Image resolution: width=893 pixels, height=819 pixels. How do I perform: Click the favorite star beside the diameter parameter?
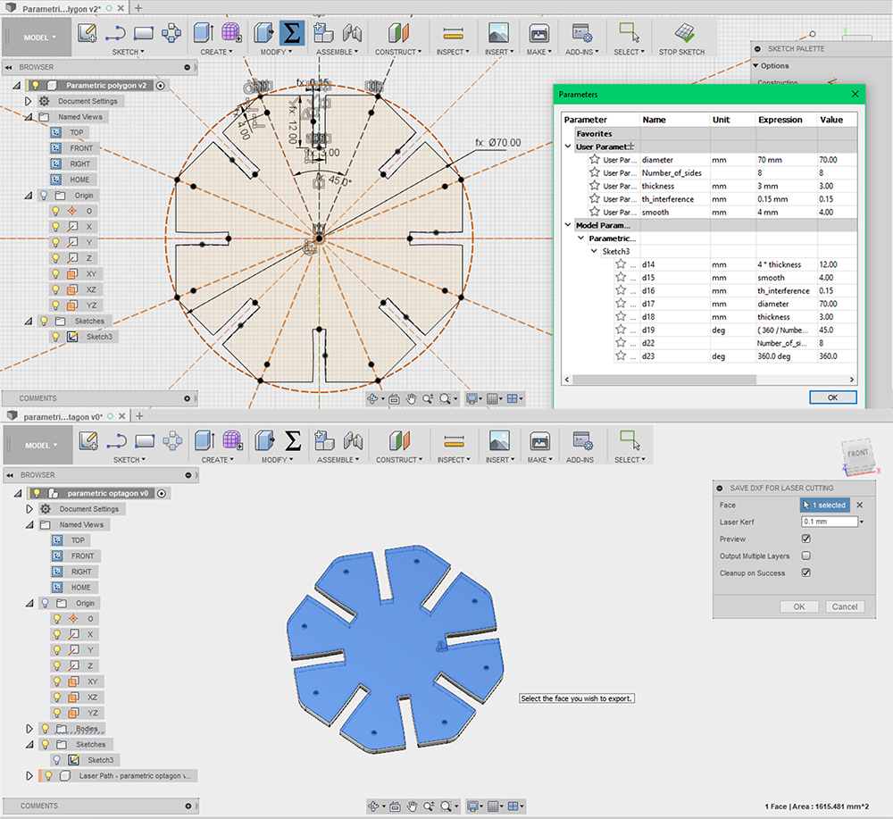[x=594, y=160]
